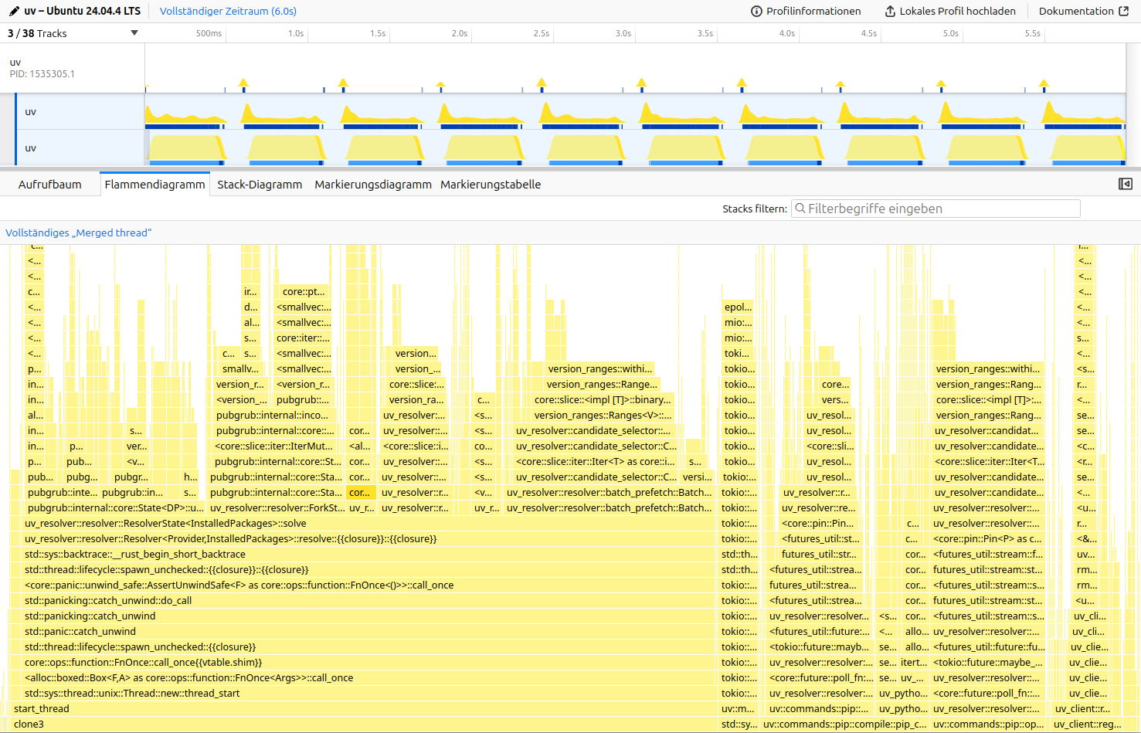Switch to the Markierungsdiagramm tab

pos(373,184)
